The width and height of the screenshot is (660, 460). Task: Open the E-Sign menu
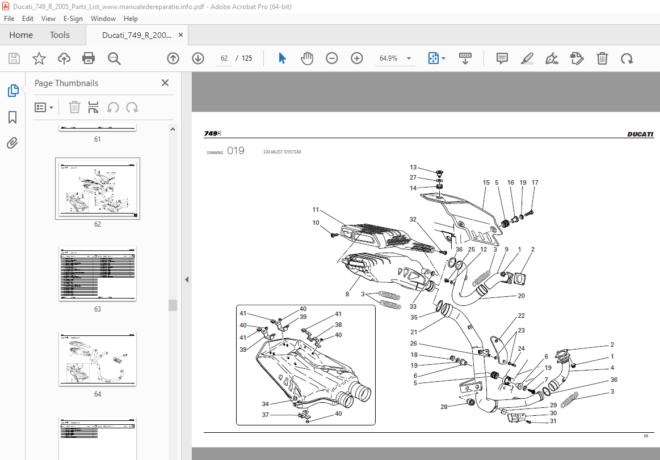73,19
